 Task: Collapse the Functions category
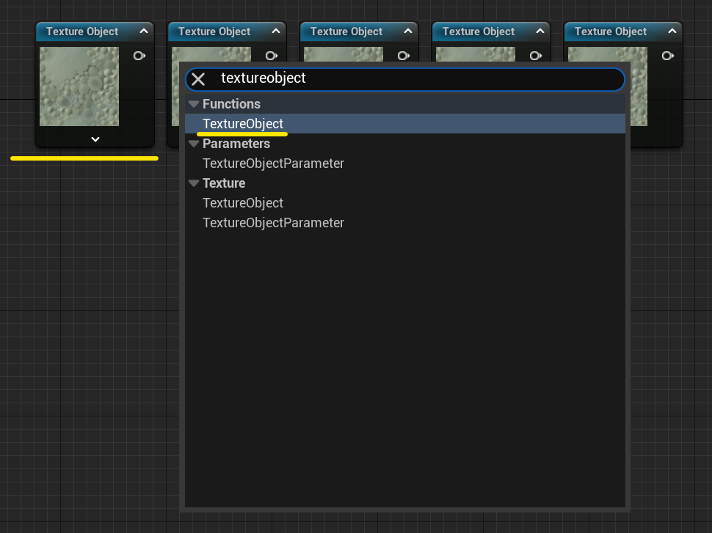pyautogui.click(x=194, y=104)
